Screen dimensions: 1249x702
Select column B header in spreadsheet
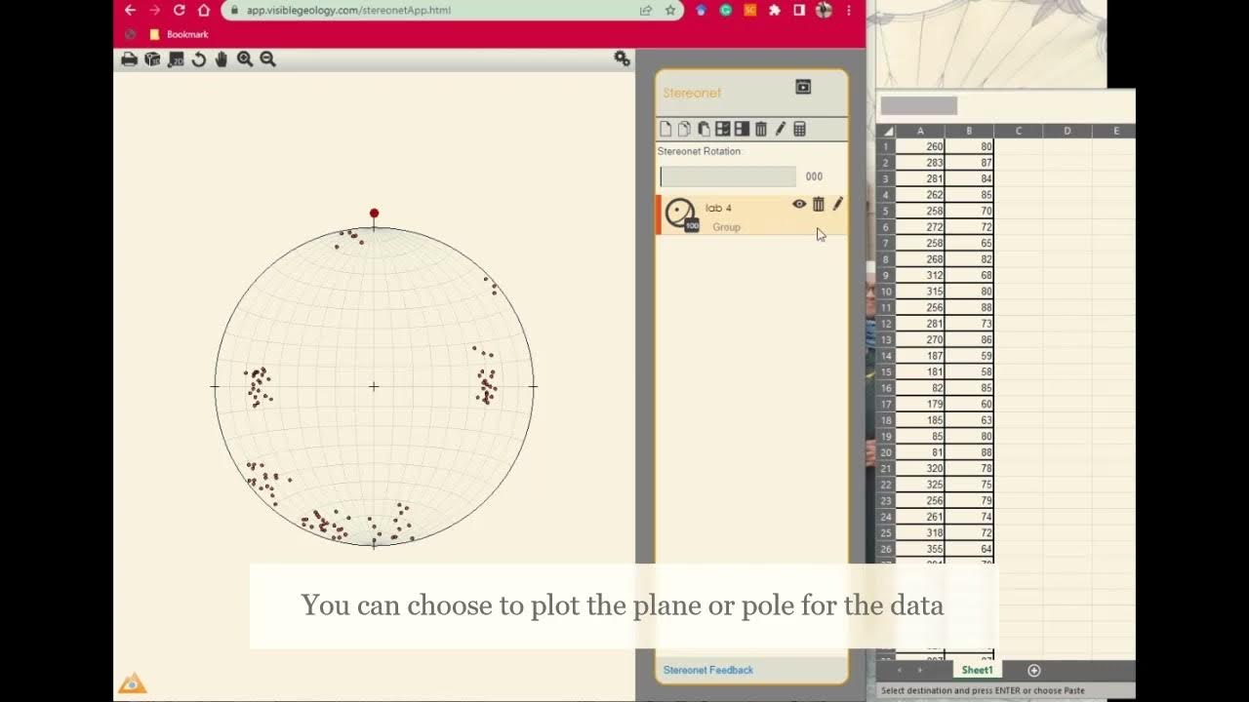969,131
